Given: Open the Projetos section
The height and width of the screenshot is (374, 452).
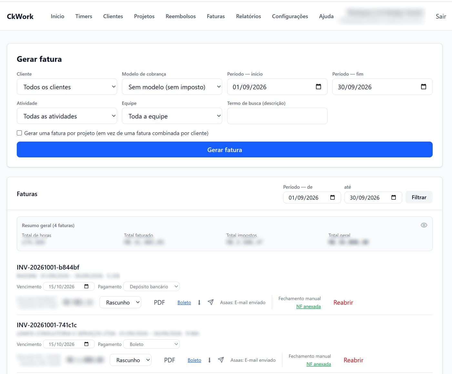Looking at the screenshot, I should coord(144,16).
